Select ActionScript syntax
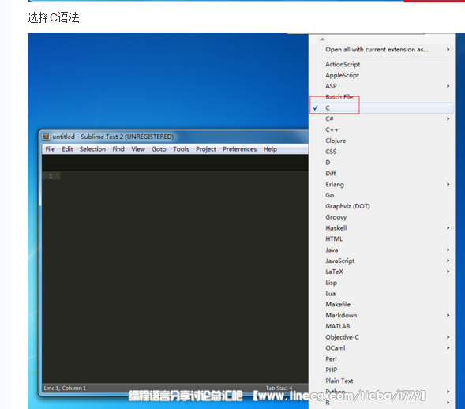 (x=381, y=65)
